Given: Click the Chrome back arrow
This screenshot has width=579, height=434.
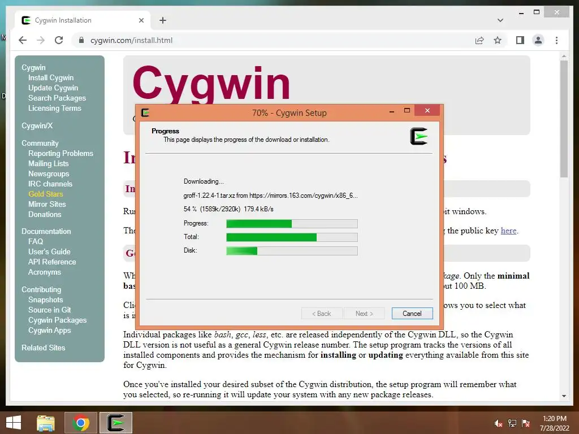Looking at the screenshot, I should [23, 40].
